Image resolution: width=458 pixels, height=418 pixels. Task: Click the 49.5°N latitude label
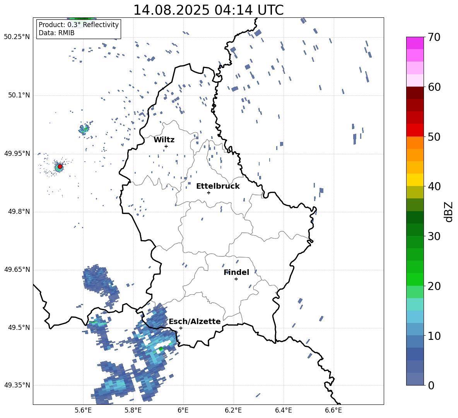pos(19,328)
